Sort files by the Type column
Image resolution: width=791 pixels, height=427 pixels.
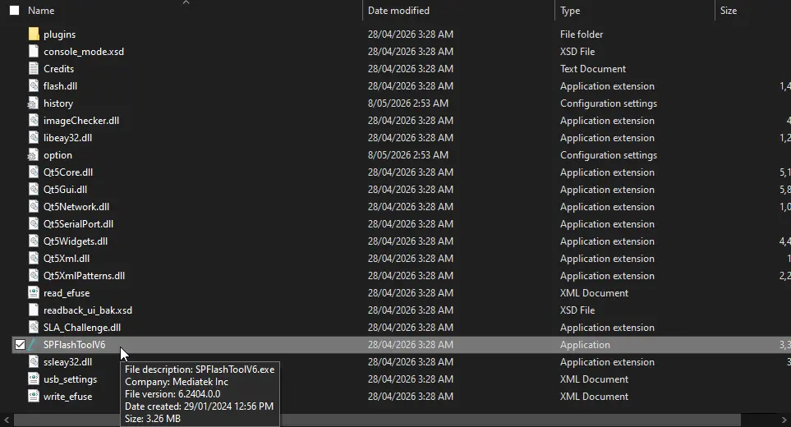(x=570, y=11)
